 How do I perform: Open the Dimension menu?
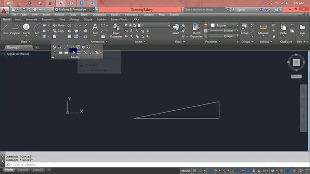(99, 15)
